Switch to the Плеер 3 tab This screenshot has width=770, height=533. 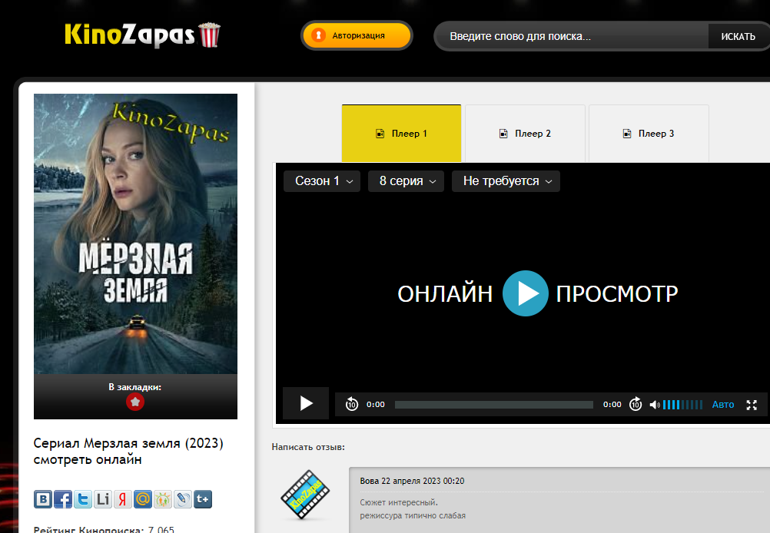[649, 134]
